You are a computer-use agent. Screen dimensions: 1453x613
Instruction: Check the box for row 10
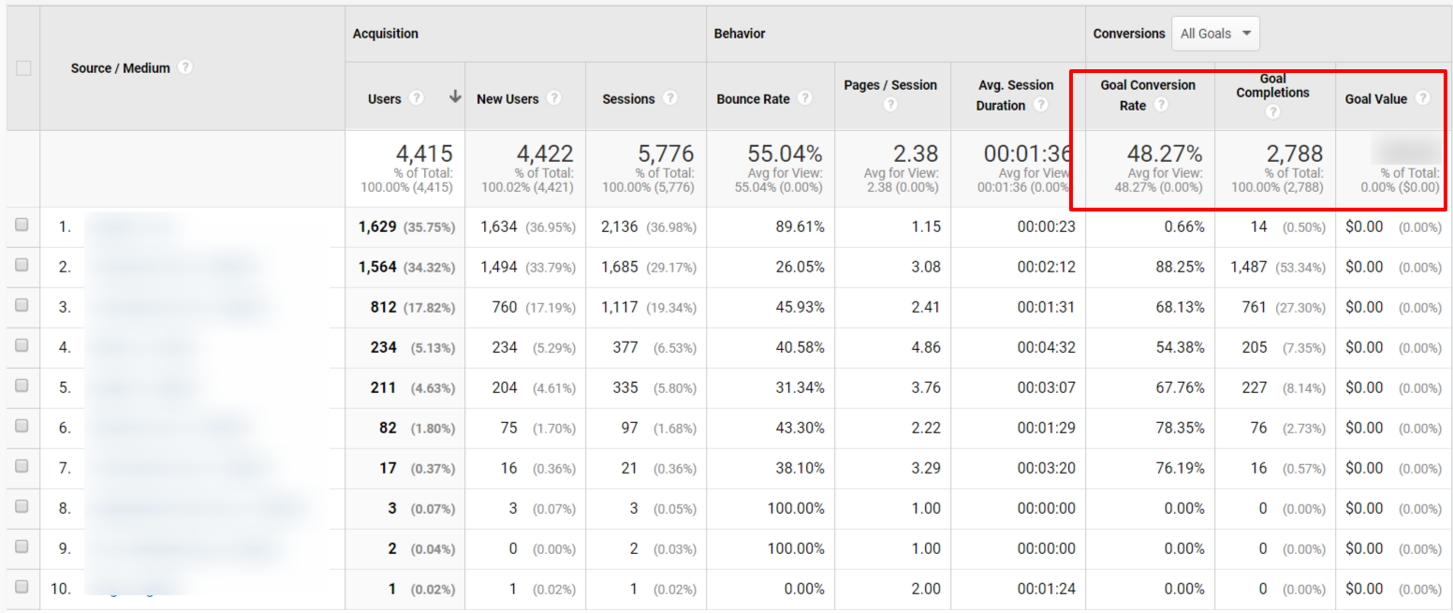click(x=22, y=587)
